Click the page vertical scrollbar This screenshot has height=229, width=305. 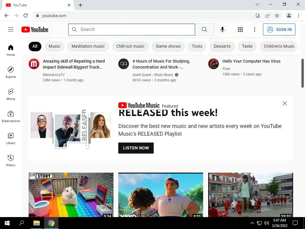[303, 73]
